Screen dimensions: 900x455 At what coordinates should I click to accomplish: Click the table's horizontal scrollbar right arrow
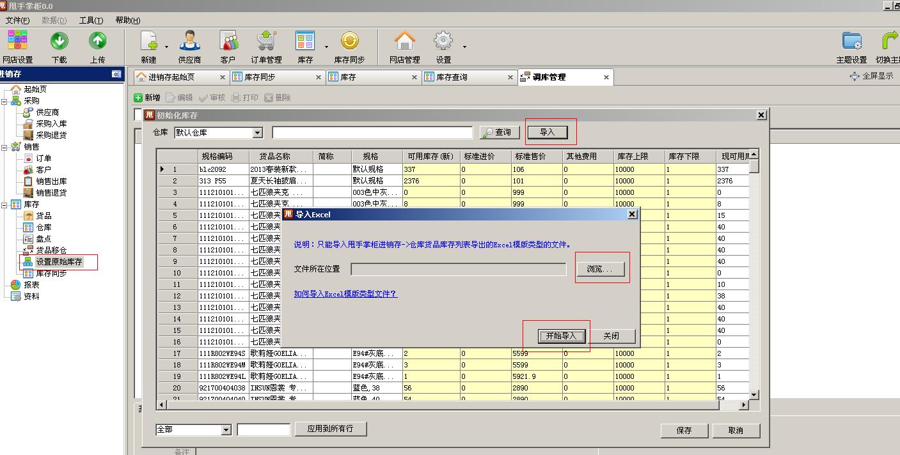[x=744, y=405]
